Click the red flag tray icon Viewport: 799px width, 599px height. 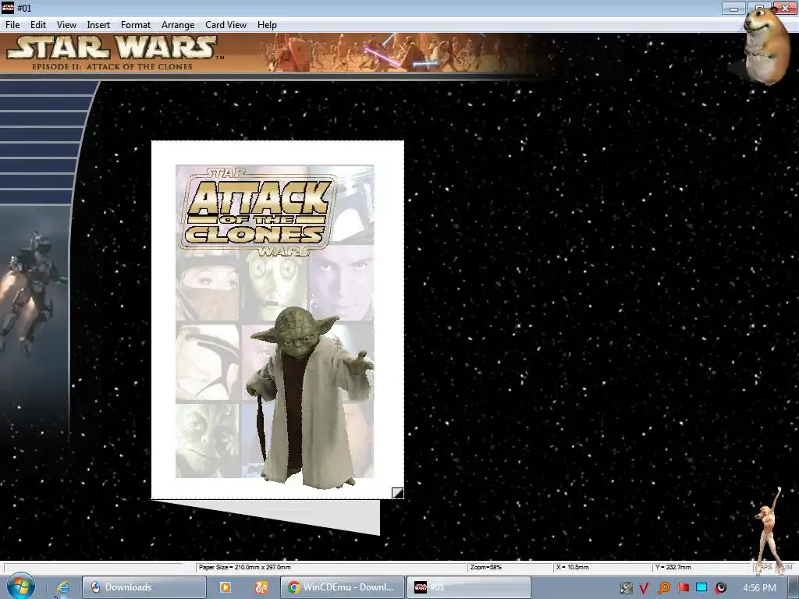(x=684, y=588)
